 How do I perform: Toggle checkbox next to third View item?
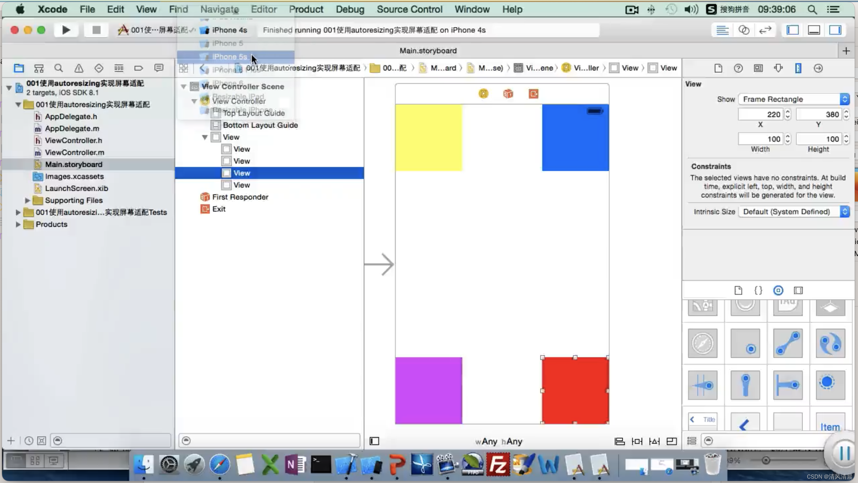click(226, 172)
